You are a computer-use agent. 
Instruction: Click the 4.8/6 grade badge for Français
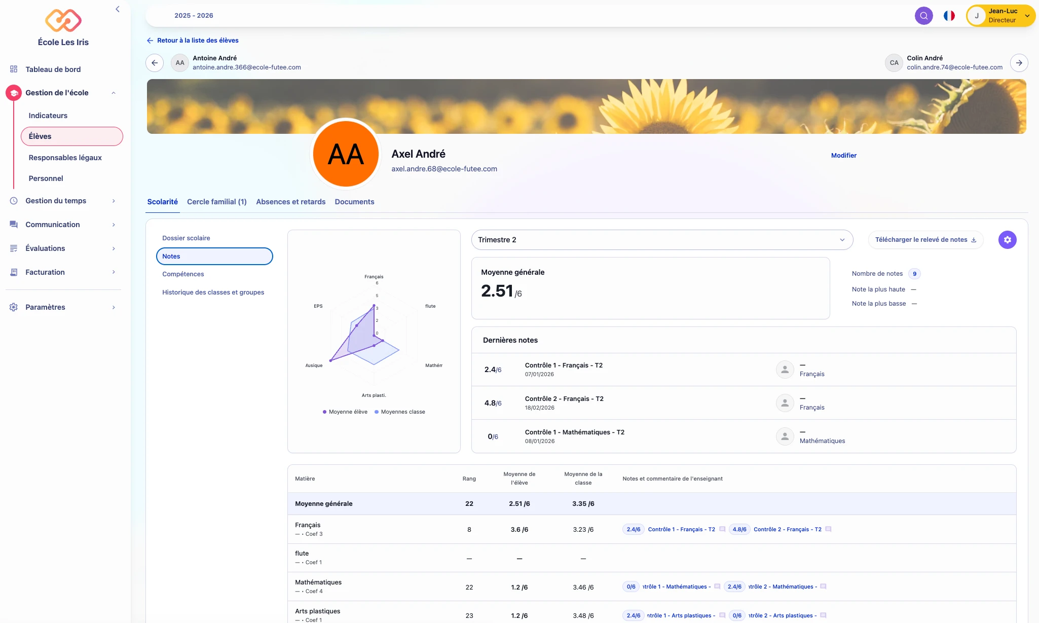[739, 529]
